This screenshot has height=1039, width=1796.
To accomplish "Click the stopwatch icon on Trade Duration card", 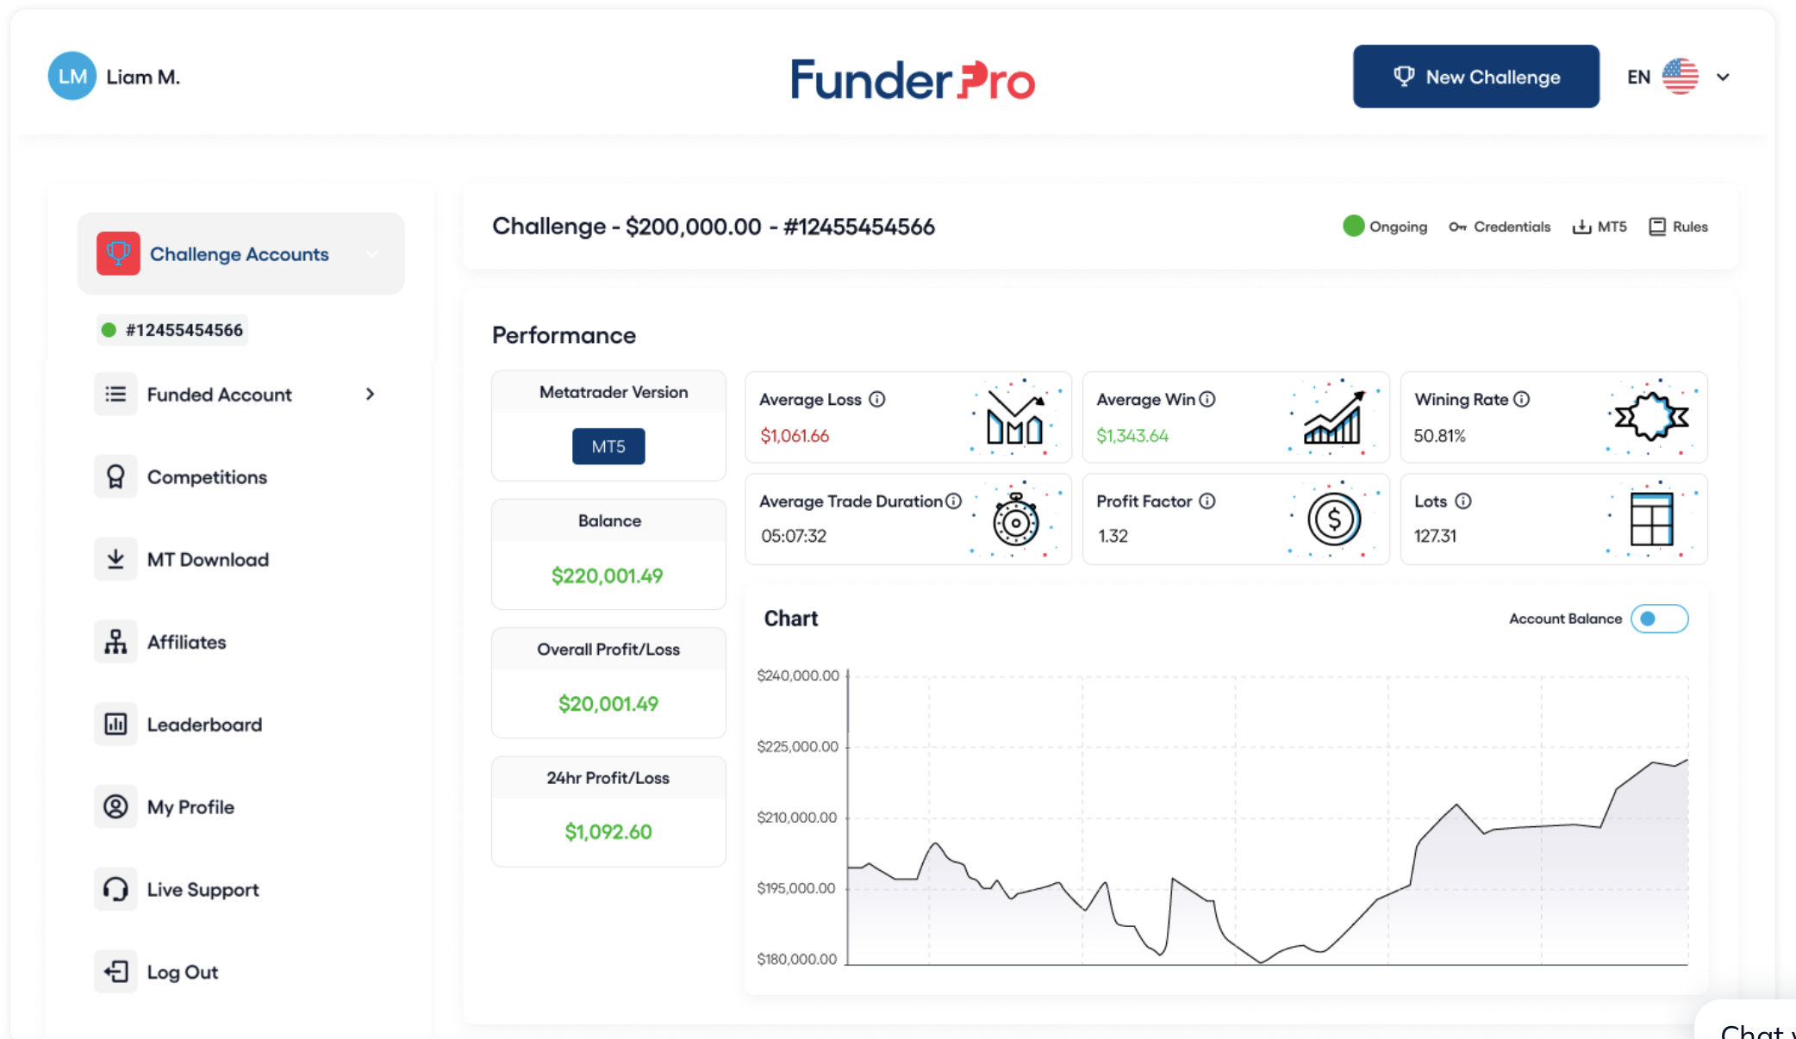I will point(1016,519).
